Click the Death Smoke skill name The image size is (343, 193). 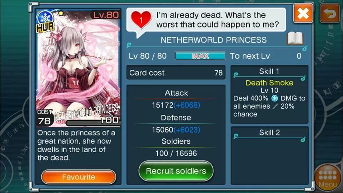pos(269,83)
